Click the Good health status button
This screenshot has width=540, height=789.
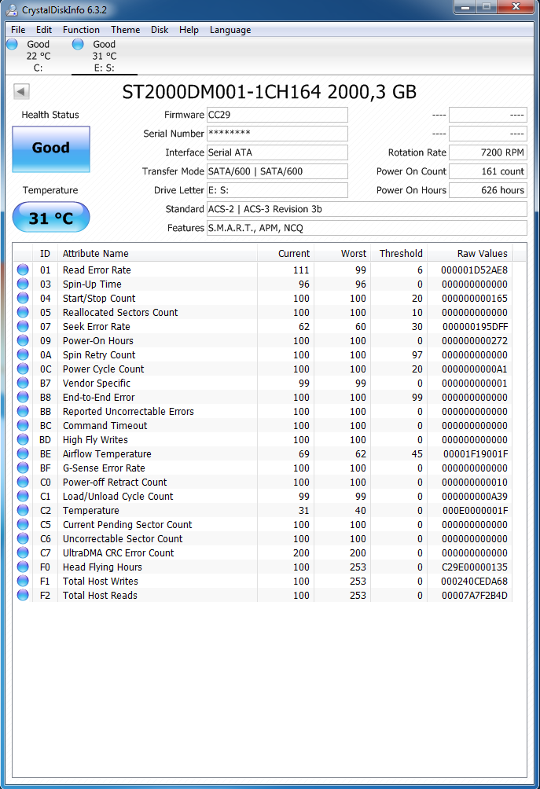coord(51,149)
